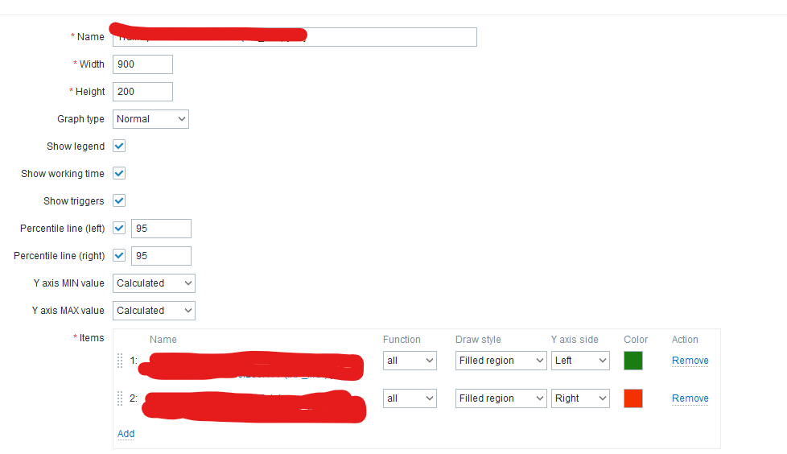Open the green color swatch picker
The image size is (787, 454).
(633, 361)
